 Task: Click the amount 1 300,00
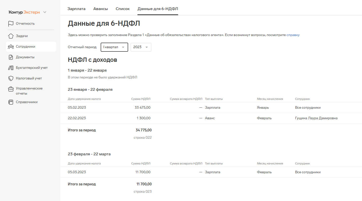144,118
